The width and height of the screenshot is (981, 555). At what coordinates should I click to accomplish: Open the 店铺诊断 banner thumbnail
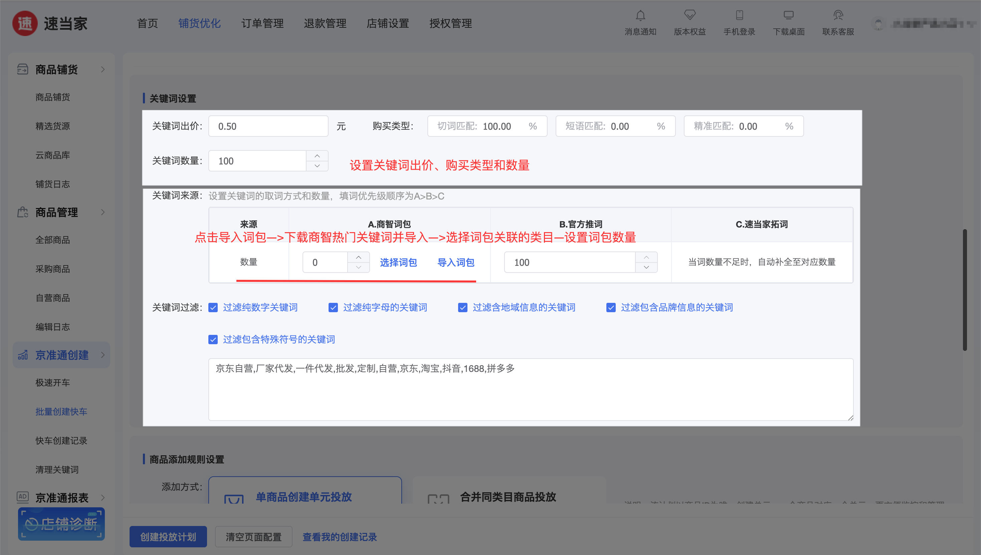61,524
